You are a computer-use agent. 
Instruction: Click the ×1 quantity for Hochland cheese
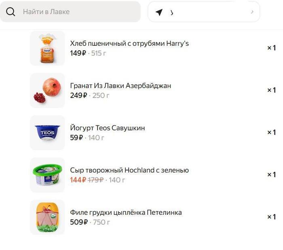(x=271, y=175)
